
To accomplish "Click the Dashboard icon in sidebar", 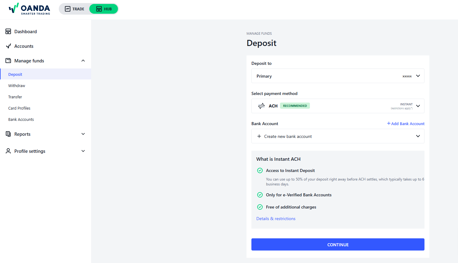I will tap(8, 31).
